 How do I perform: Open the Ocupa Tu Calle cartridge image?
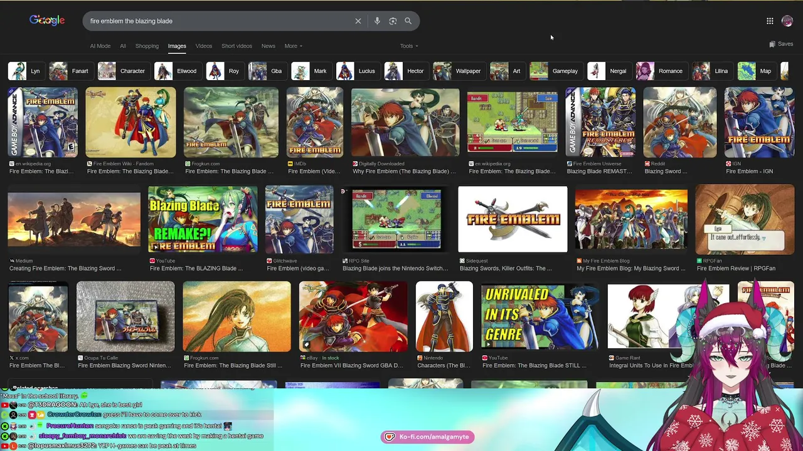(x=125, y=316)
